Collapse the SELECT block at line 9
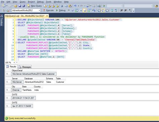The height and width of the screenshot is (122, 159). [x=16, y=42]
